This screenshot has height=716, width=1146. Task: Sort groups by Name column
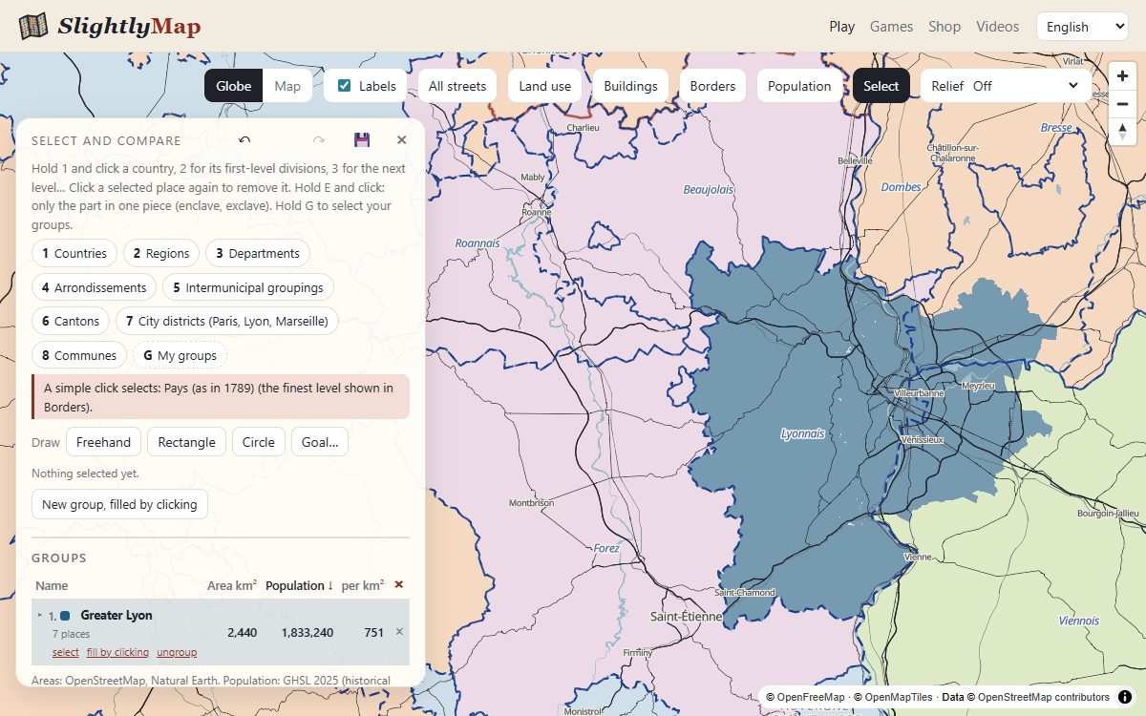point(52,585)
